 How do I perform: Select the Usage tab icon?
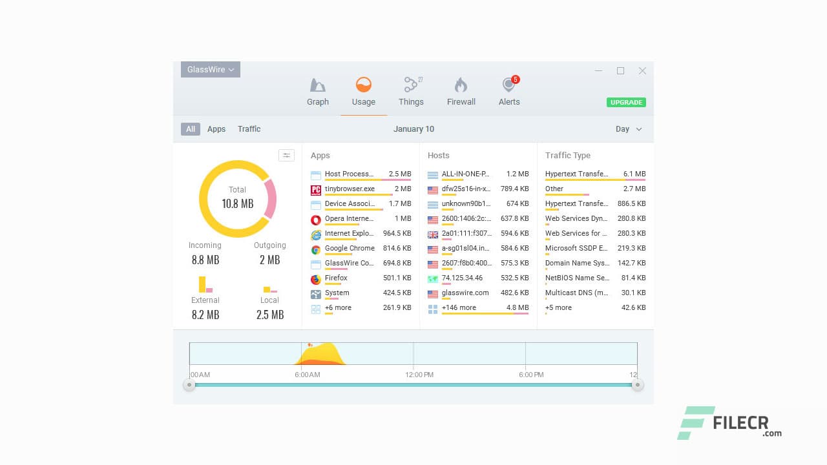pyautogui.click(x=363, y=85)
